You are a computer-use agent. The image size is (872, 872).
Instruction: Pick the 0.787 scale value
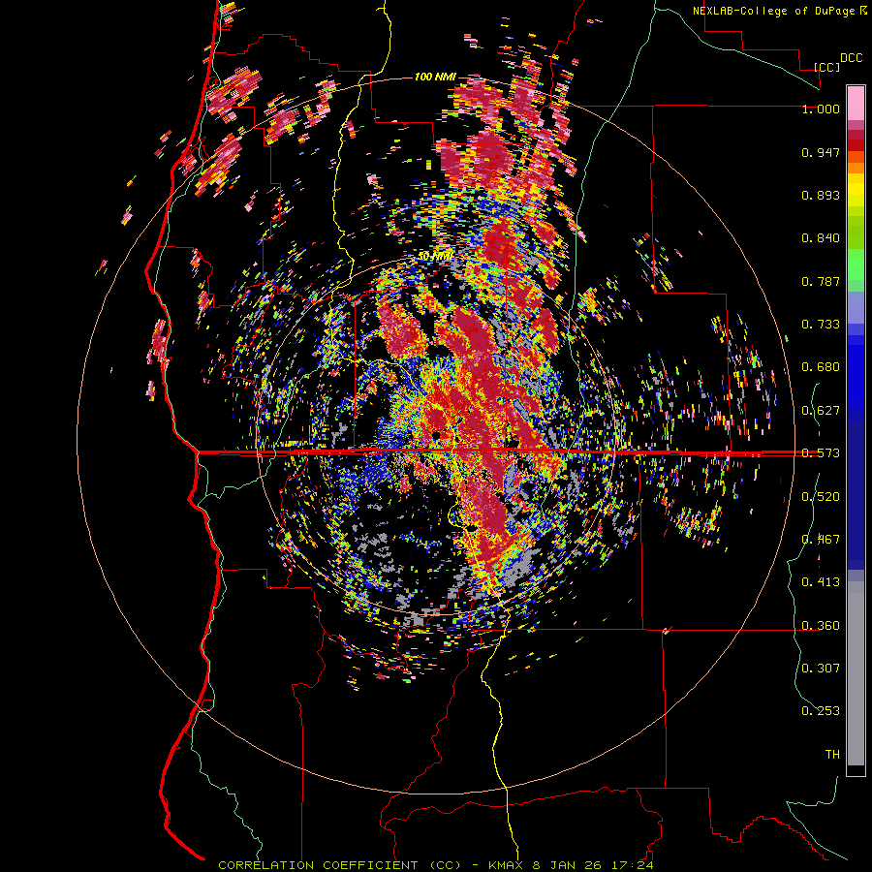pyautogui.click(x=821, y=281)
